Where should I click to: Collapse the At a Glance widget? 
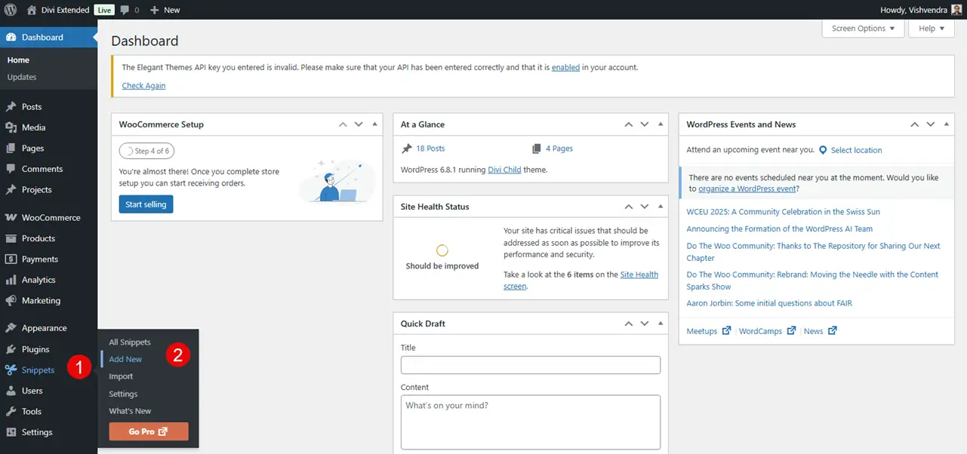pos(661,124)
